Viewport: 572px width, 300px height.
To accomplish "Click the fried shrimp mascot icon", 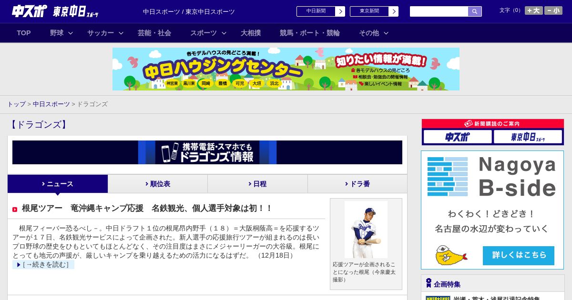I will [450, 256].
